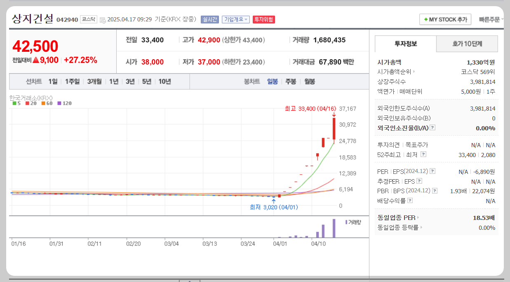Select the 1주일 line chart period
The image size is (510, 282).
point(72,81)
